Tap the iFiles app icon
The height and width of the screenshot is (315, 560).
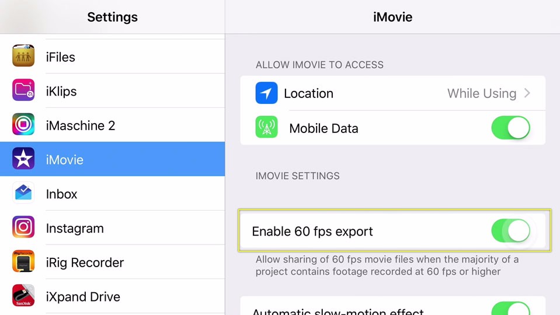[23, 55]
